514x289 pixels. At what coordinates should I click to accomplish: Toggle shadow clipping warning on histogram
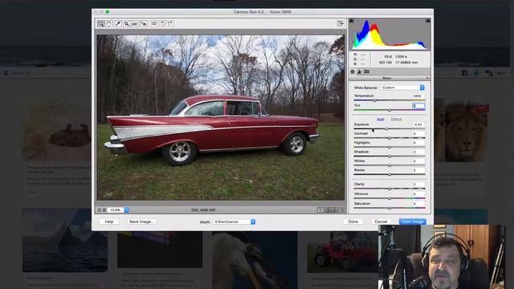tap(352, 21)
